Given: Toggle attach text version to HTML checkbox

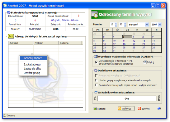Looking at the screenshot, I should coord(96,62).
